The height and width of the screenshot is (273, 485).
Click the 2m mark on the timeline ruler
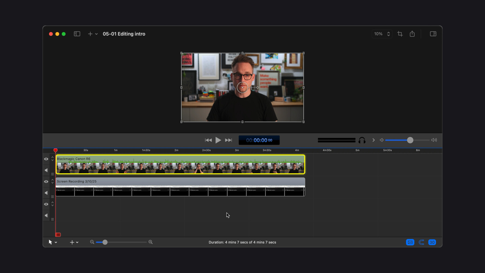pos(176,150)
